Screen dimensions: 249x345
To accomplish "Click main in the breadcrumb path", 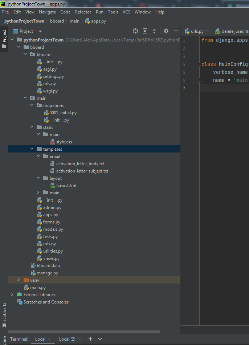I will (74, 21).
